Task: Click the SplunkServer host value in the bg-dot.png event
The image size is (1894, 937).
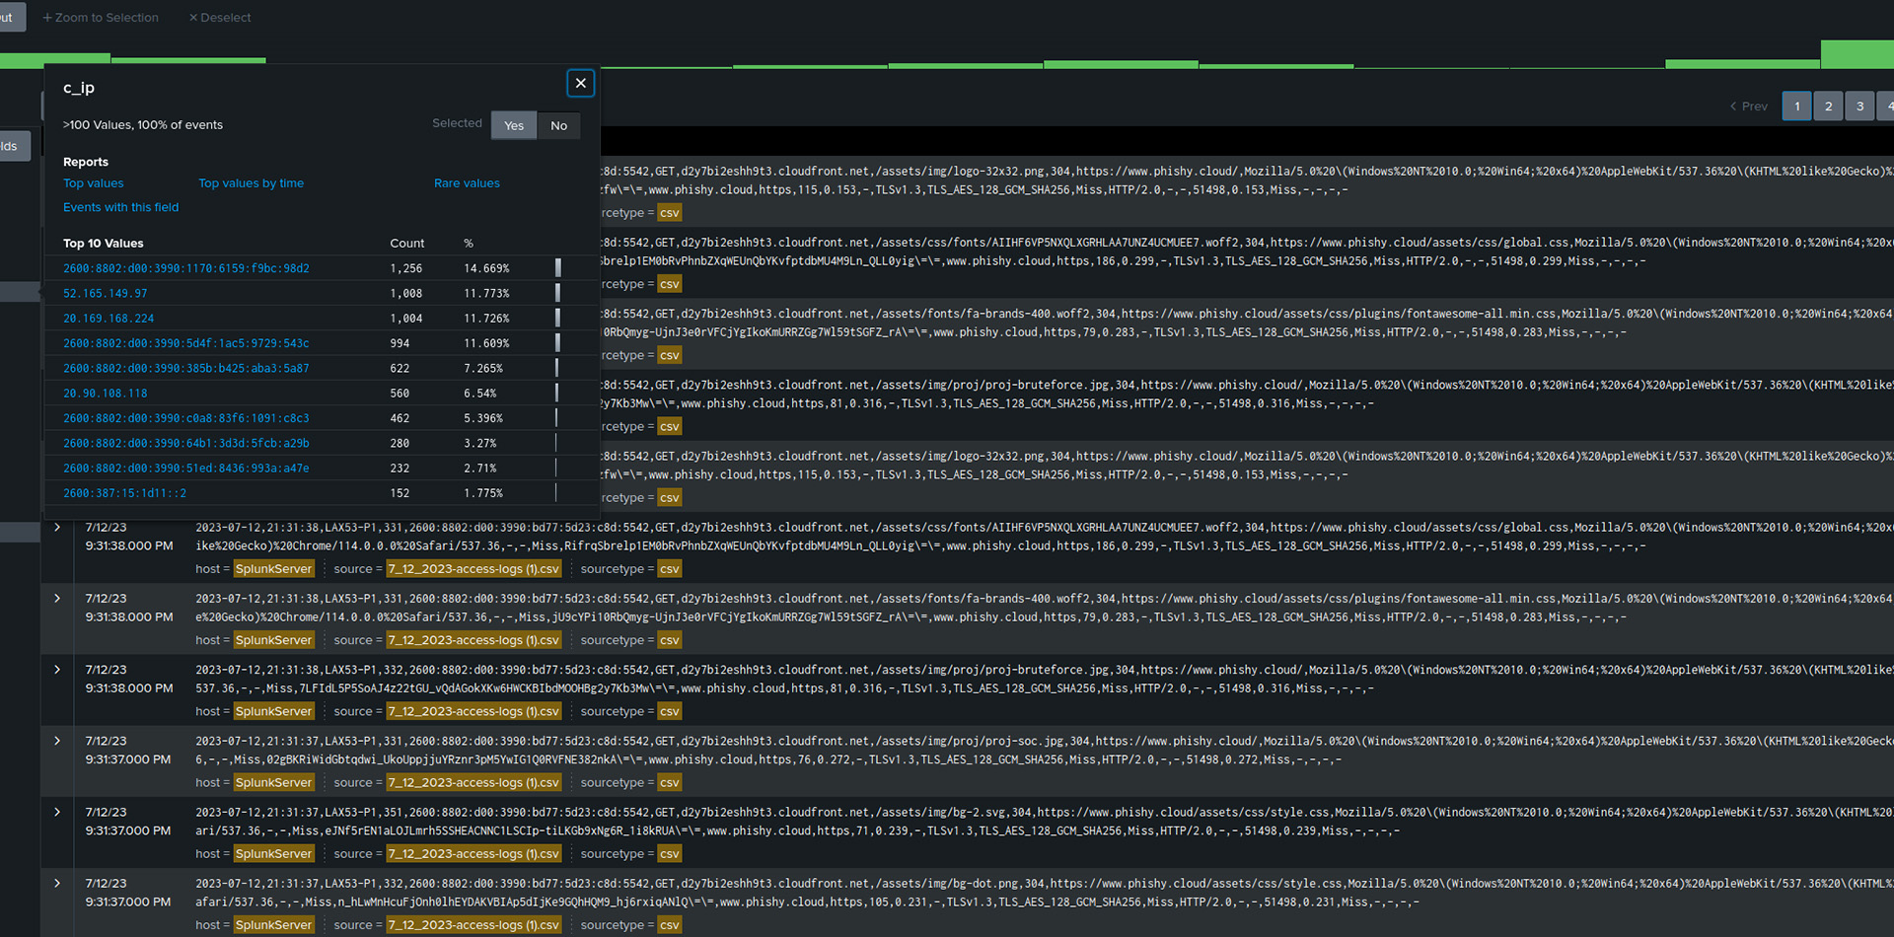Action: pyautogui.click(x=273, y=925)
